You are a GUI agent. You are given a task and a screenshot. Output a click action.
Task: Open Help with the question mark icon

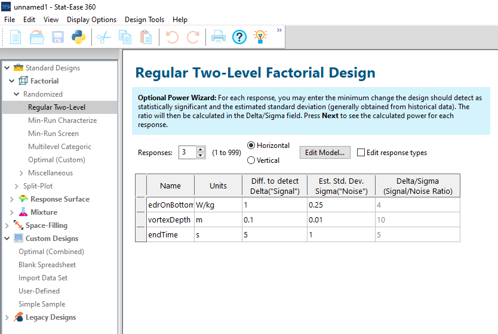[x=239, y=37]
